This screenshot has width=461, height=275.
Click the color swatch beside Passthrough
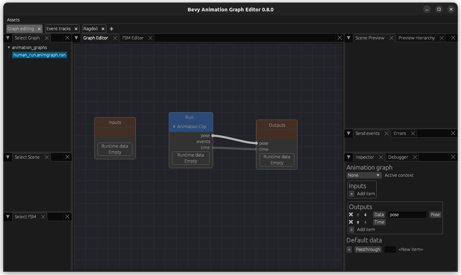click(390, 249)
